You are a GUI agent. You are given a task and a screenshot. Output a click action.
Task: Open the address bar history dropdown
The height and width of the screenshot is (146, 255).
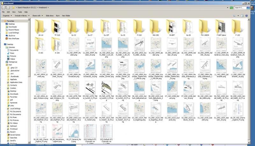[228, 8]
